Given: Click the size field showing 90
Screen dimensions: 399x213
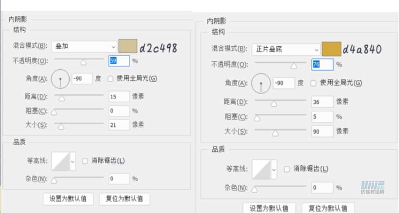Looking at the screenshot, I should point(322,131).
